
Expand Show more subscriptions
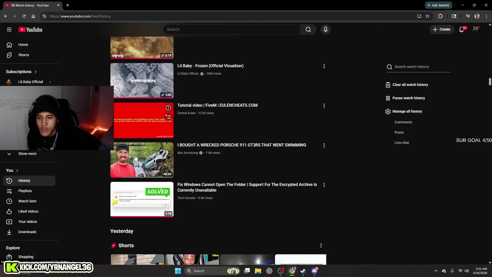pyautogui.click(x=28, y=154)
